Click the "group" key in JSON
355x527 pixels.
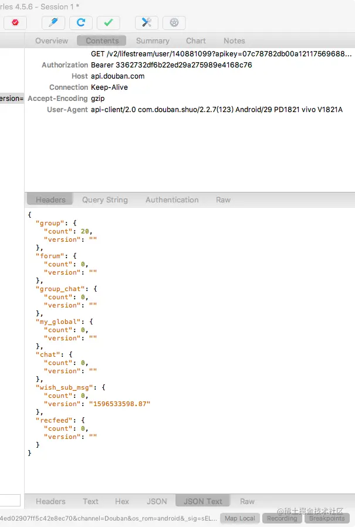pyautogui.click(x=50, y=223)
